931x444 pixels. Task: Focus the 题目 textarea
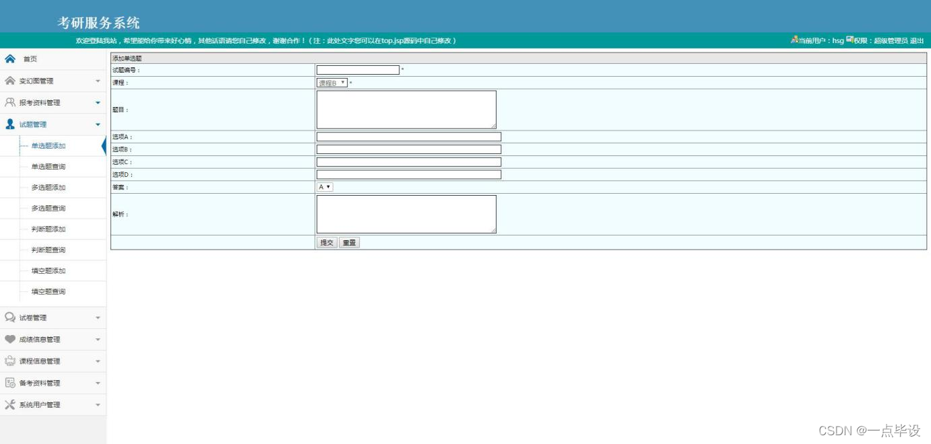406,110
